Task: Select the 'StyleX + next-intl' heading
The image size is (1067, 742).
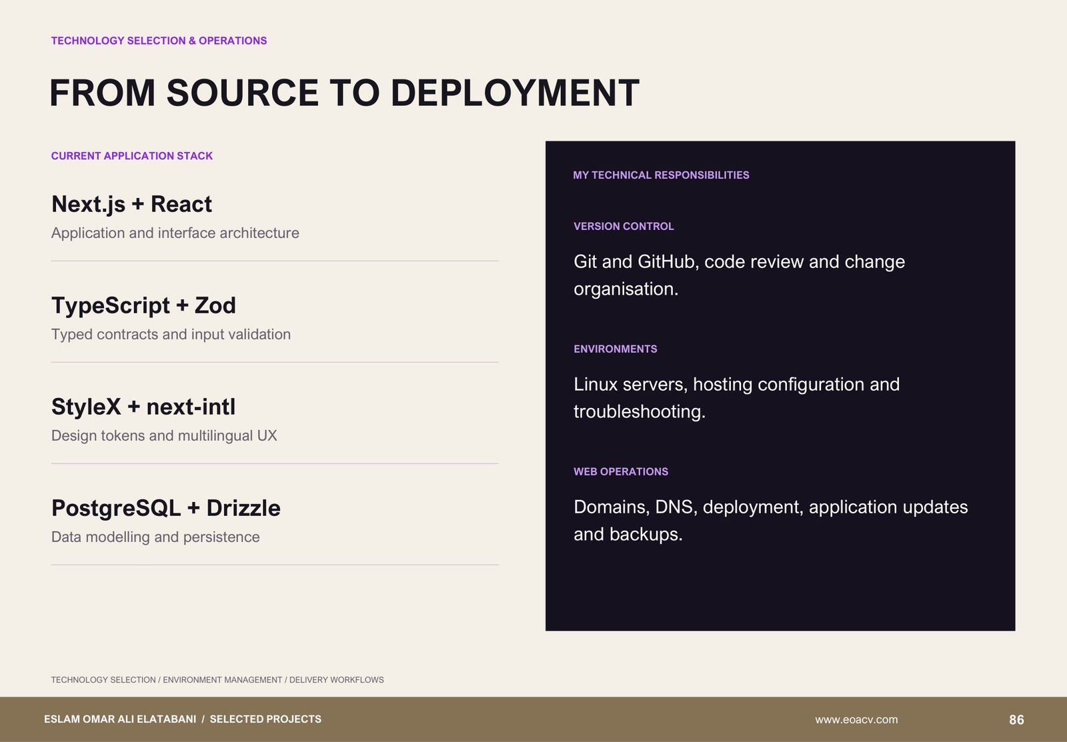Action: pyautogui.click(x=143, y=407)
